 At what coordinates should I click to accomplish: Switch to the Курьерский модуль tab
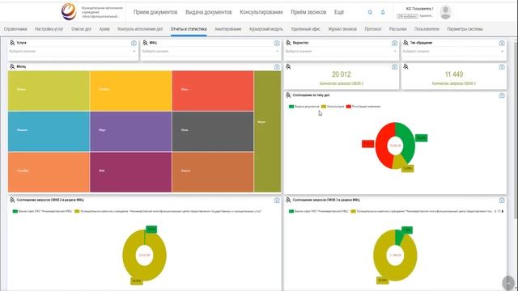point(266,29)
